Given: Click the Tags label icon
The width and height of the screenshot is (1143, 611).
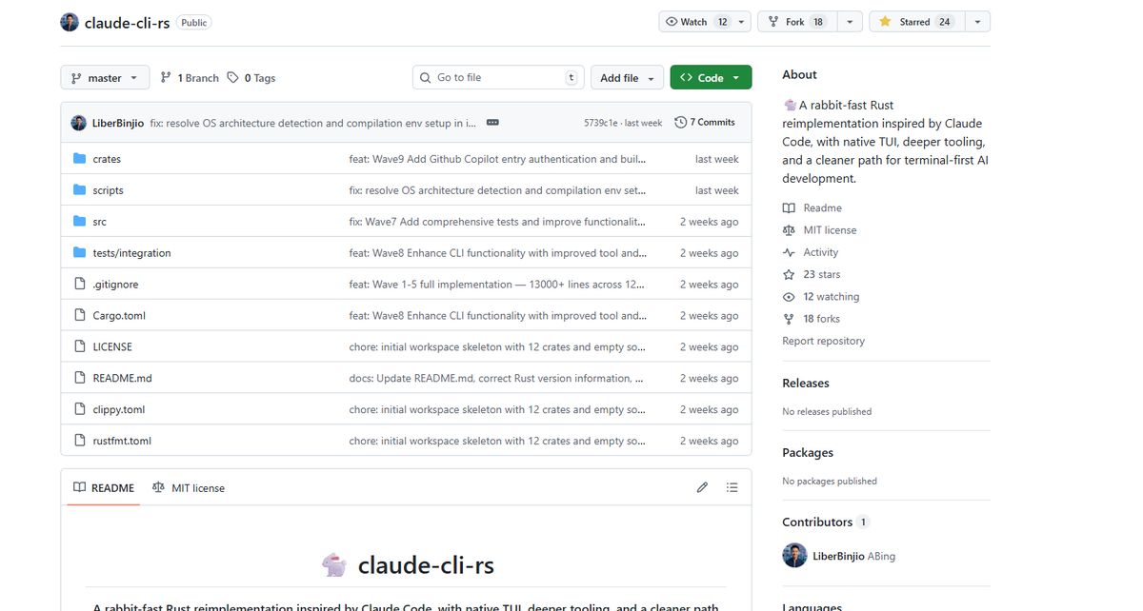Looking at the screenshot, I should (x=232, y=78).
